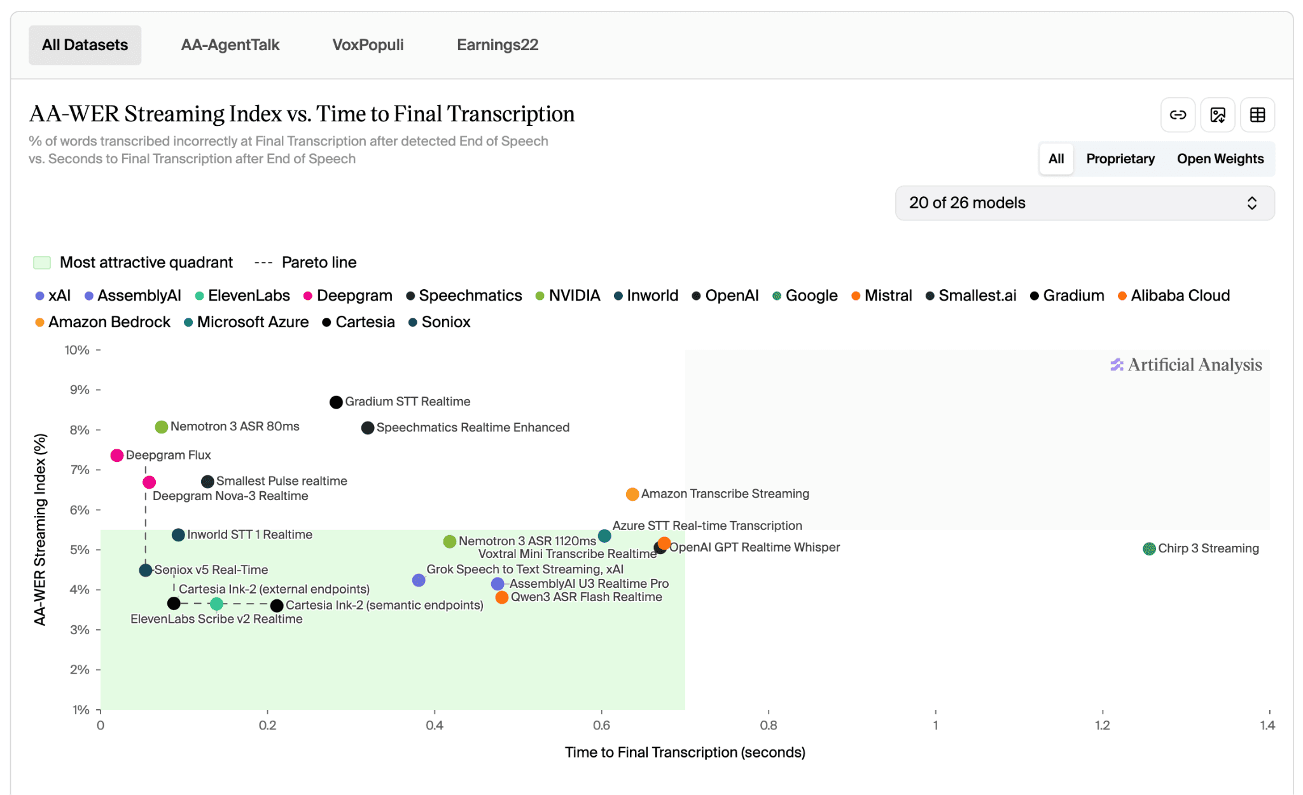
Task: Click the Most attractive quadrant legend swatch
Action: [x=42, y=263]
